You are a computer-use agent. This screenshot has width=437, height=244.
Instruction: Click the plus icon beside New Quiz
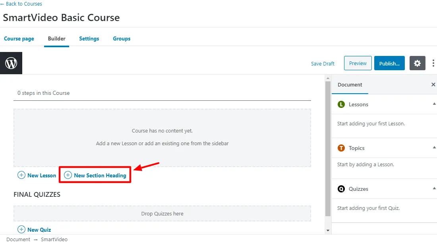(21, 229)
